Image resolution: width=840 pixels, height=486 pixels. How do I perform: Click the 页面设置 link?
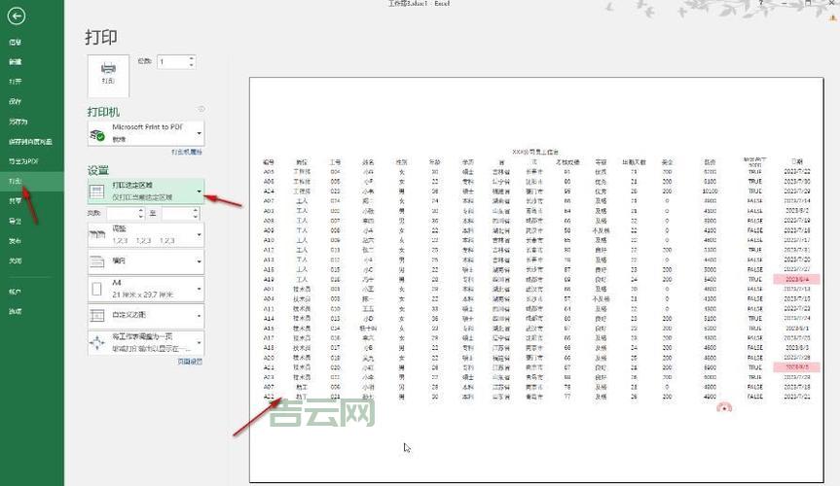click(190, 362)
